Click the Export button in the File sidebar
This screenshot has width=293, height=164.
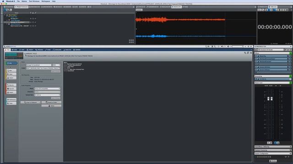coord(11,92)
